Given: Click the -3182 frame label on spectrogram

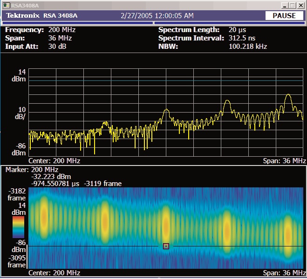Looking at the screenshot, I should click(x=16, y=194).
